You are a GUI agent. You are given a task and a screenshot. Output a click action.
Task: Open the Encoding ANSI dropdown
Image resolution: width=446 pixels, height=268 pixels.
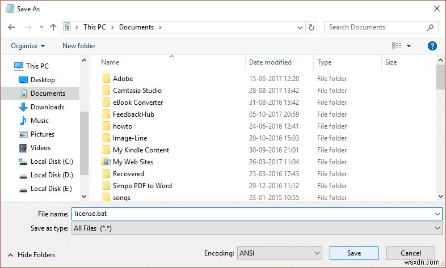point(280,253)
